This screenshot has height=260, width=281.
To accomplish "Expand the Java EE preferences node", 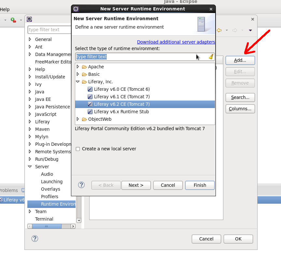I will [x=30, y=99].
